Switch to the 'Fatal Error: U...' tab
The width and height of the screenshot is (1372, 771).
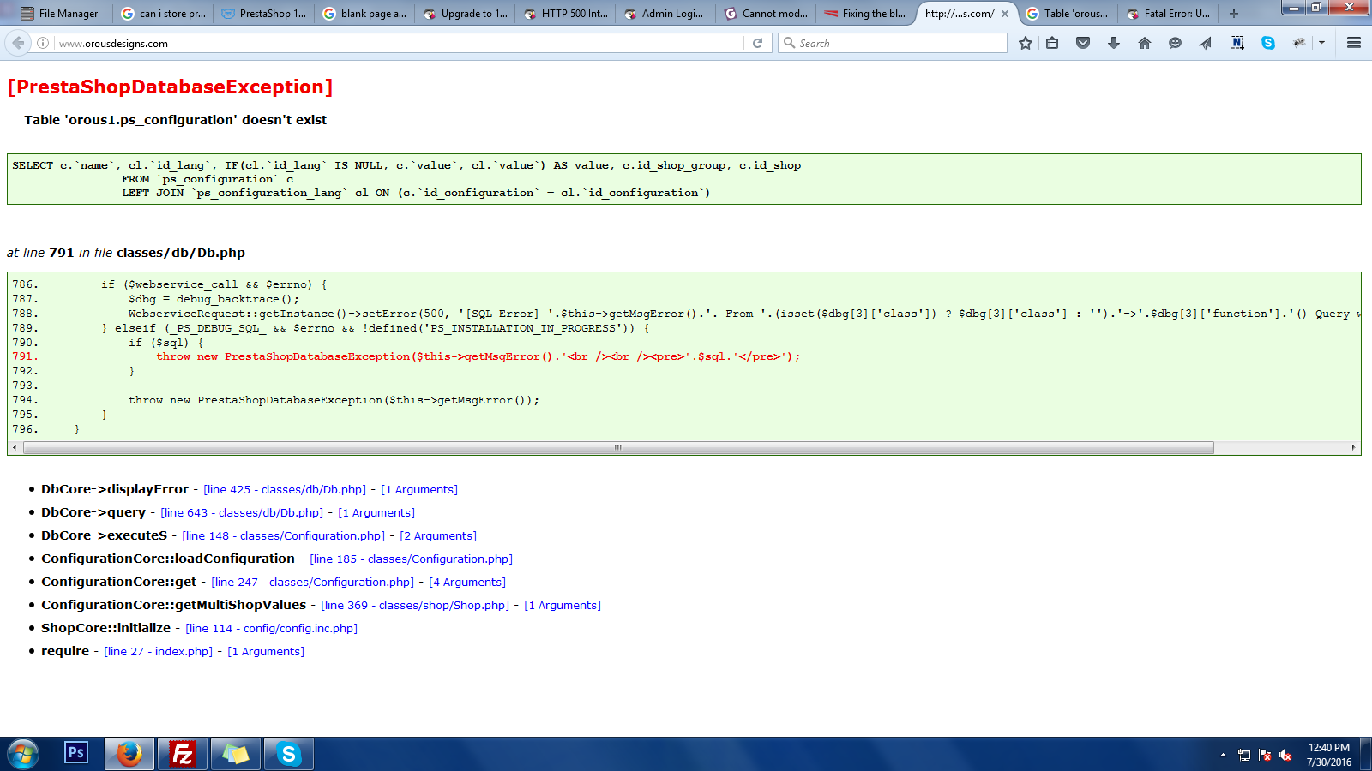pos(1168,14)
